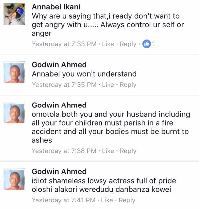Reply to the 'Annabel you won't understand' comment
This screenshot has height=209, width=202.
tap(128, 85)
